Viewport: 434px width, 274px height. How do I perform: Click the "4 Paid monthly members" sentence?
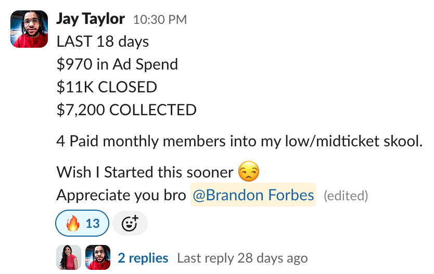coord(239,141)
